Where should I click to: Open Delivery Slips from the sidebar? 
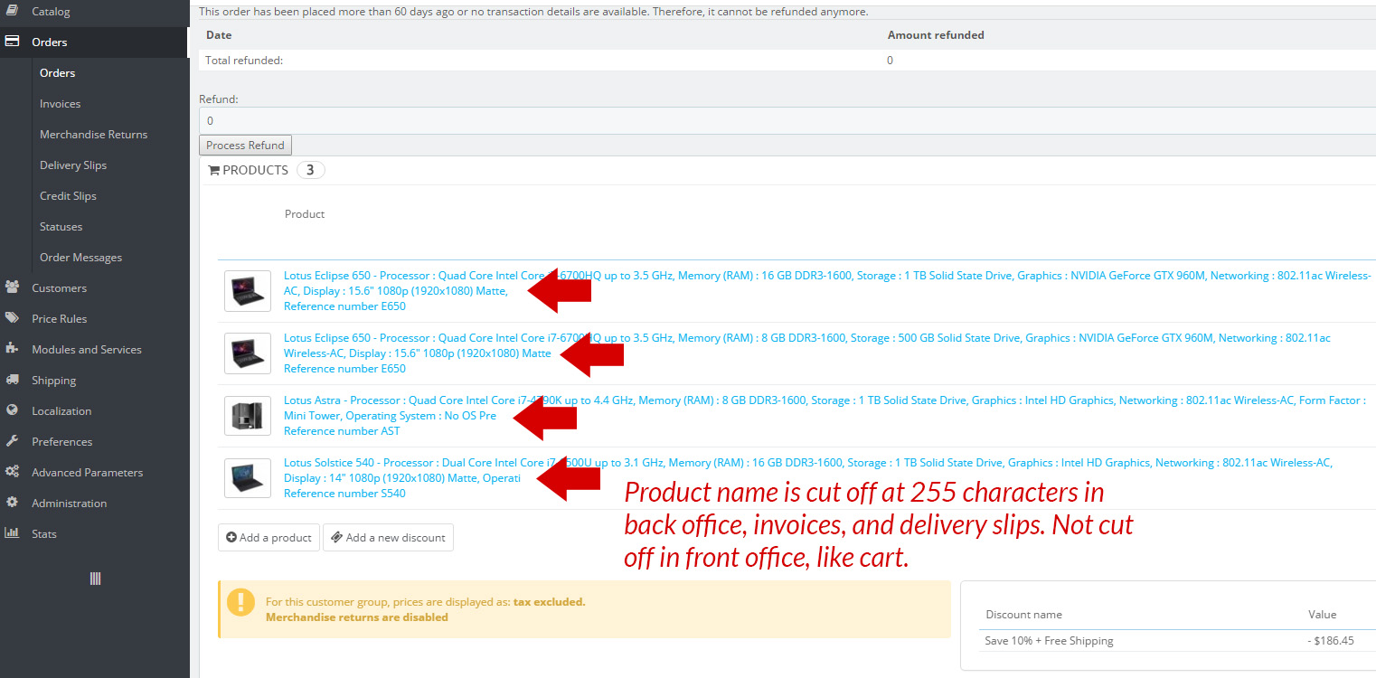pos(73,165)
